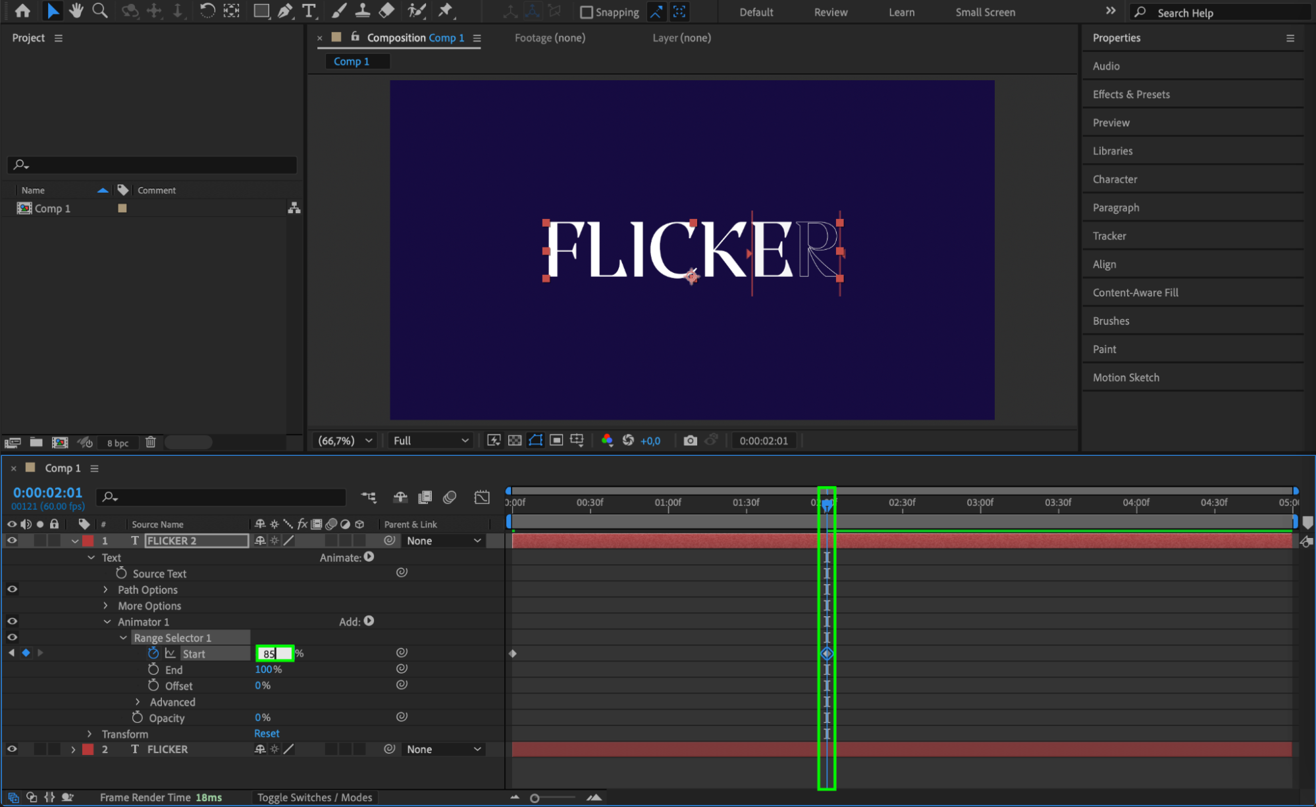Toggle Start property stopwatch
This screenshot has height=807, width=1316.
153,653
